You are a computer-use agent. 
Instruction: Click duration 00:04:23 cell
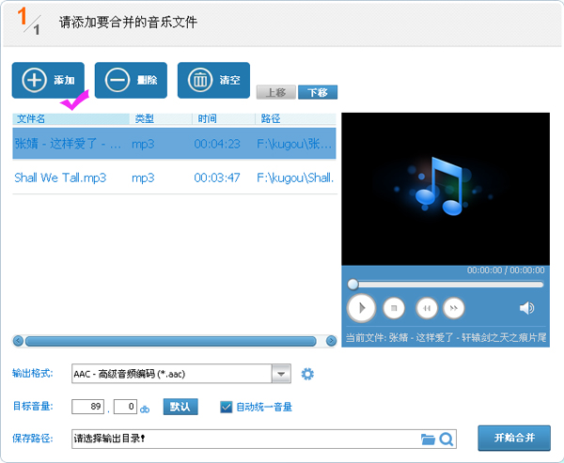(x=217, y=144)
